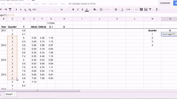This screenshot has width=177, height=99.
Task: Open the Tools menu
Action: tap(44, 4)
